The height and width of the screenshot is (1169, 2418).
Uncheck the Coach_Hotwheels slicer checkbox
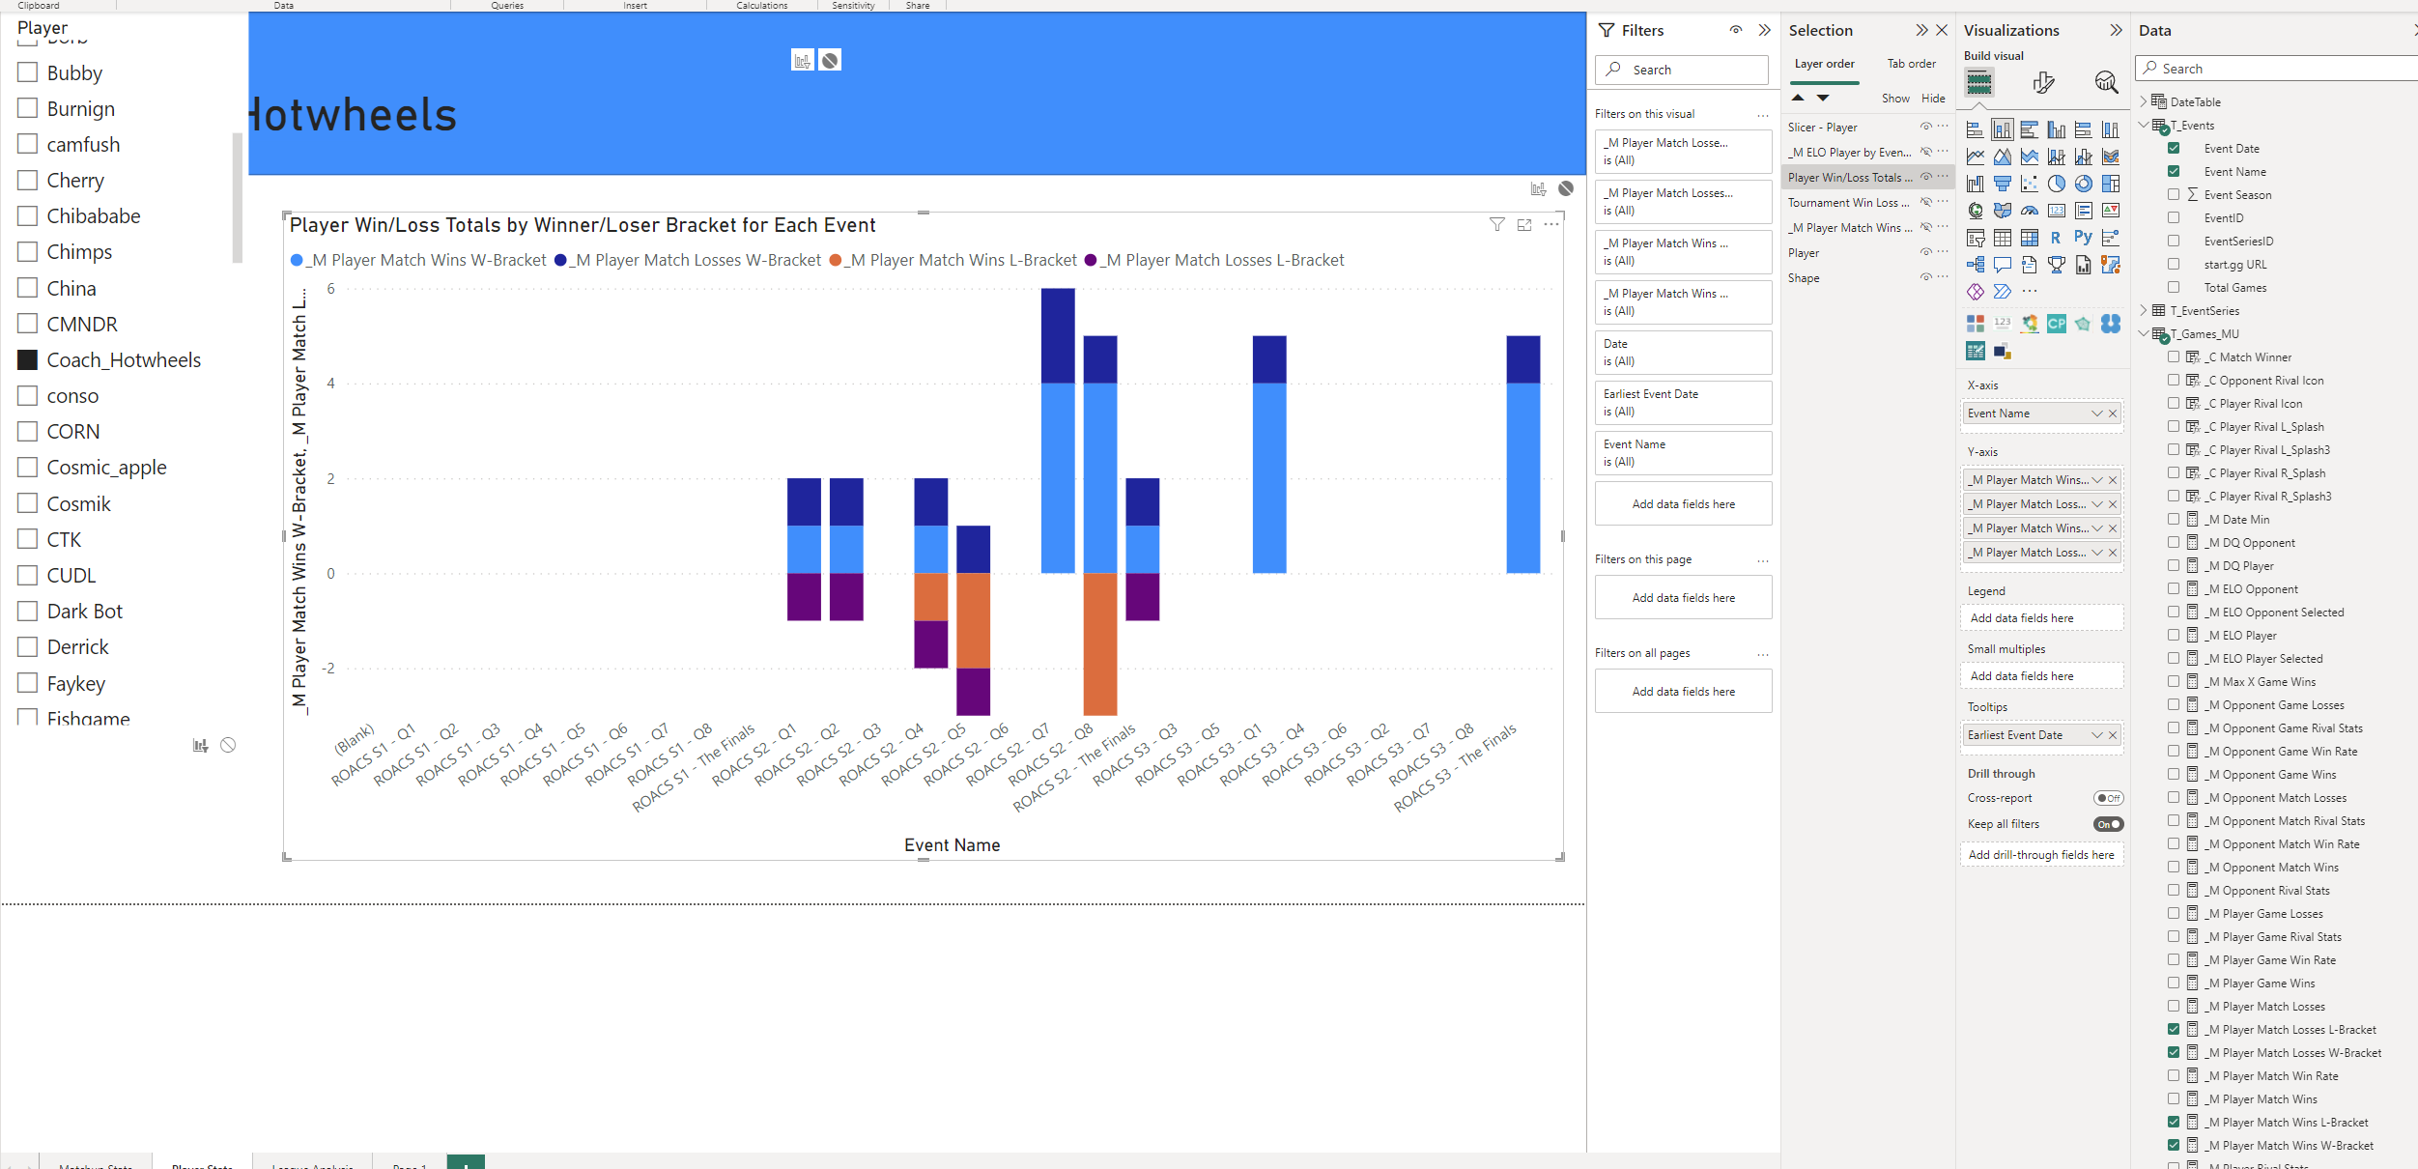click(x=28, y=359)
